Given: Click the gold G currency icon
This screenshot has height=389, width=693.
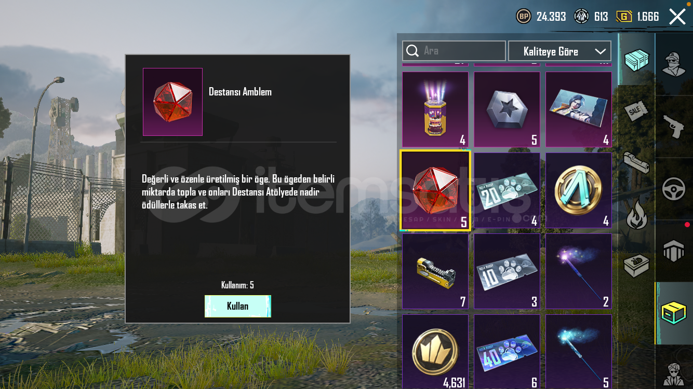Looking at the screenshot, I should [x=624, y=17].
